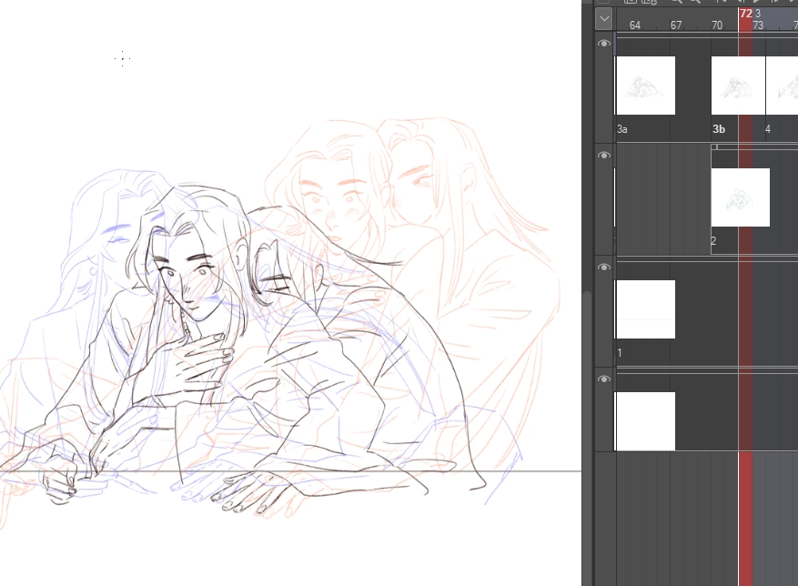
Task: Select cel 2 thumbnail in second track
Action: 740,197
